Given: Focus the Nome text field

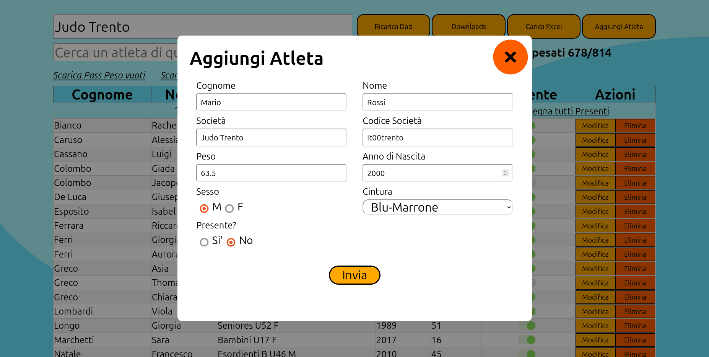Looking at the screenshot, I should tap(437, 102).
